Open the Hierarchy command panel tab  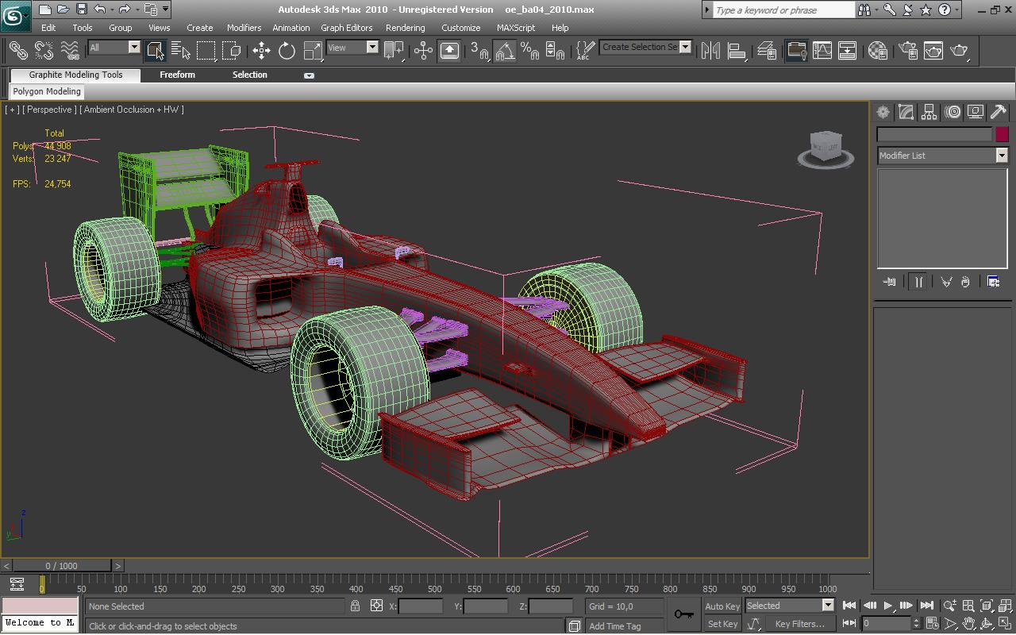[x=929, y=112]
